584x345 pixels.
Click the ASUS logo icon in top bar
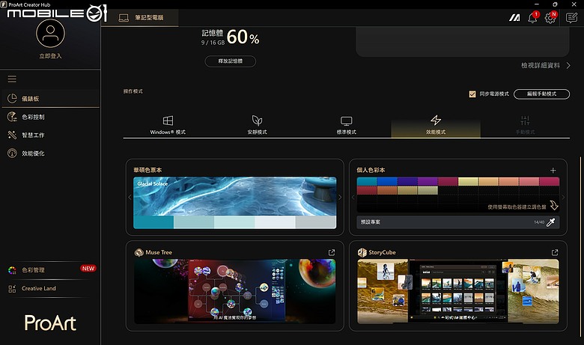coord(514,17)
